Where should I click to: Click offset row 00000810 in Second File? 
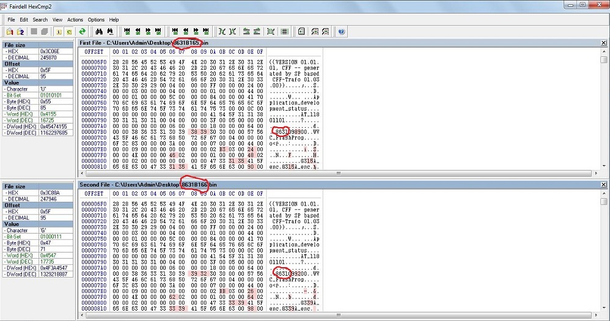coord(94,309)
